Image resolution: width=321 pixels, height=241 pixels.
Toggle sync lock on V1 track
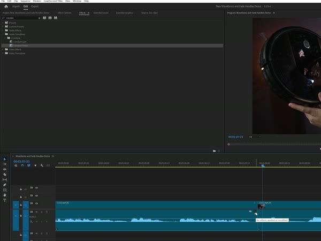point(32,204)
